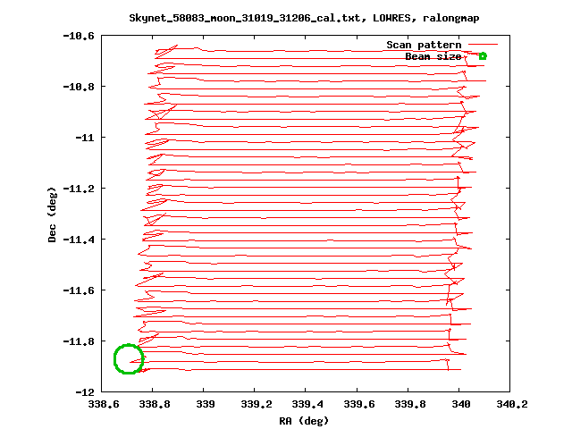
Task: Click the red Scan pattern legend line sample
Action: pyautogui.click(x=483, y=45)
